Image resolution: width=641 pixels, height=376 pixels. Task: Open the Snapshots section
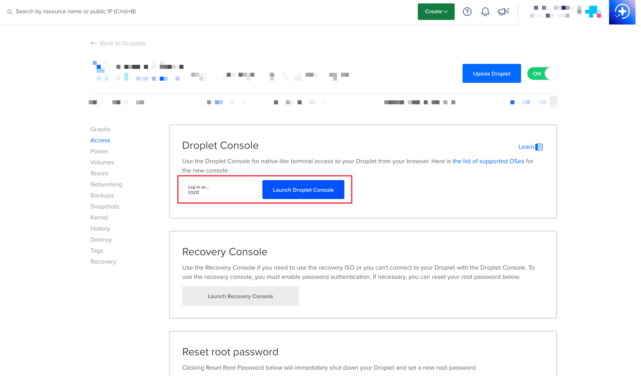(104, 206)
